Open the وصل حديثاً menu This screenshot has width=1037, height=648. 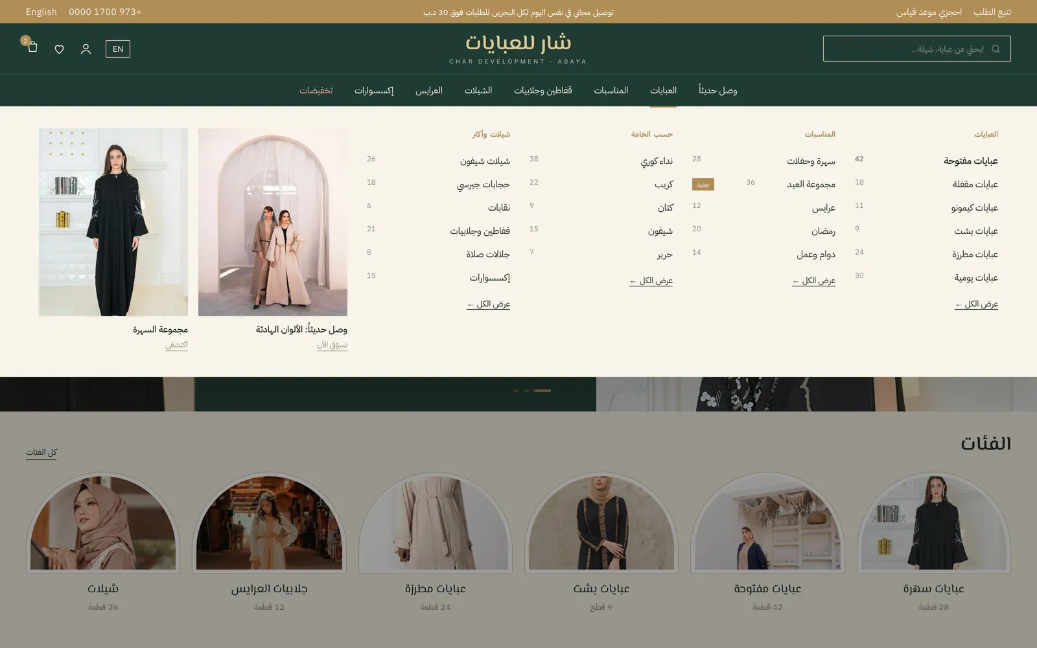tap(717, 90)
